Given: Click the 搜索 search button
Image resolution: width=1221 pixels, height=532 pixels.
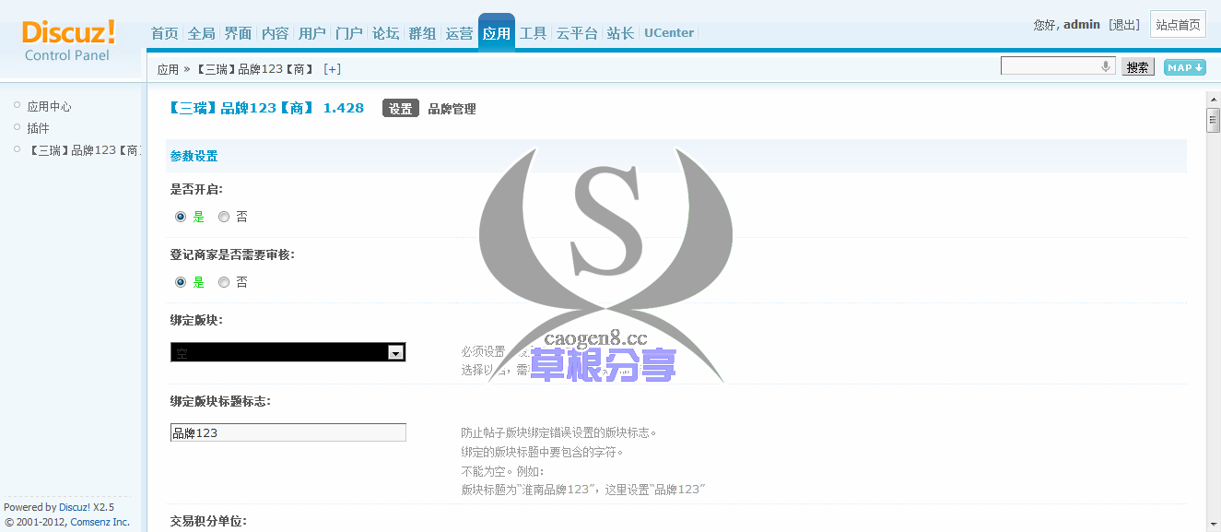Looking at the screenshot, I should [x=1137, y=66].
